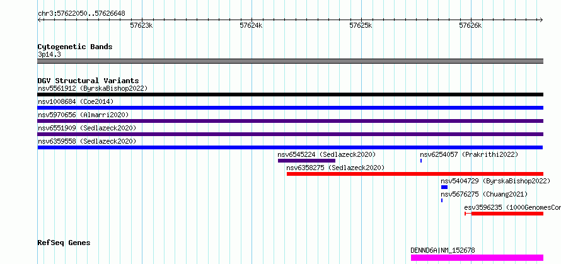Image resolution: width=561 pixels, height=264 pixels.
Task: Click the nsv6359558 (Sedlazeck2020) label
Action: pos(87,141)
